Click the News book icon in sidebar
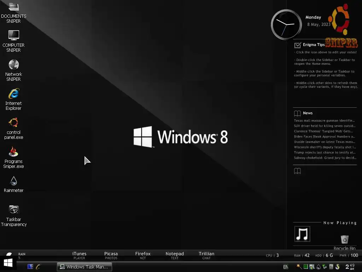Screen dimensions: 362x272 (x=297, y=113)
